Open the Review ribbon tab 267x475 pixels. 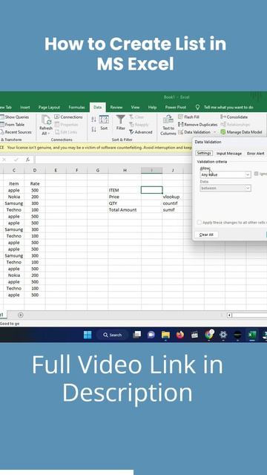pyautogui.click(x=116, y=107)
